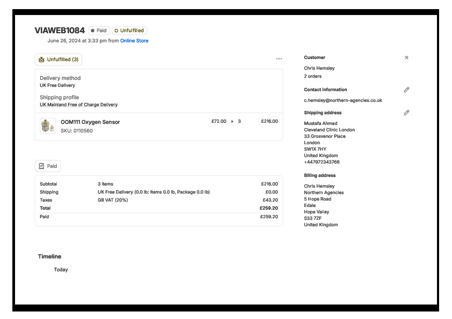452x319 pixels.
Task: Click the receipt icon in Paid badge above Subtotal
Action: [x=41, y=166]
